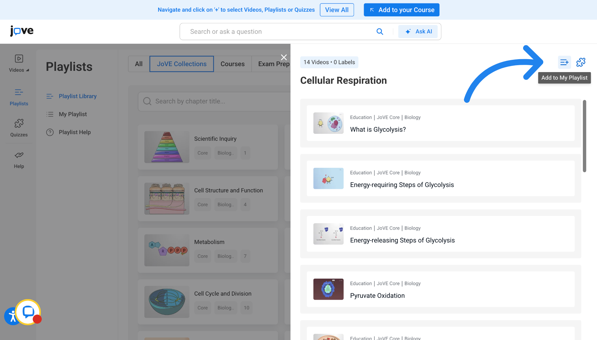The height and width of the screenshot is (340, 597).
Task: Click the Core tag on Metabolism card
Action: click(202, 256)
